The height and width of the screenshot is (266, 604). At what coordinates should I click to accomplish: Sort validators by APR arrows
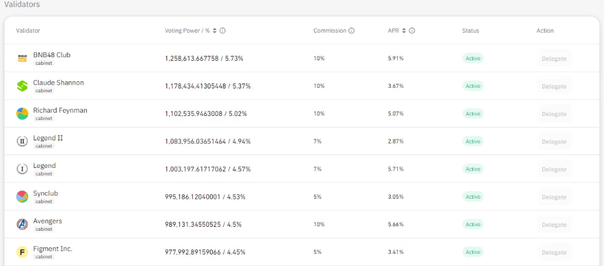(x=404, y=31)
